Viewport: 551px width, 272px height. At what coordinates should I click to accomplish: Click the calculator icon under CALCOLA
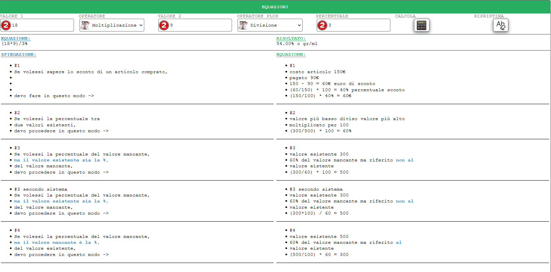[422, 25]
